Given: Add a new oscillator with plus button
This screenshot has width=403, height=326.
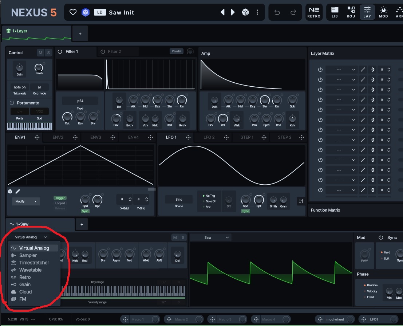Looking at the screenshot, I should [82, 224].
